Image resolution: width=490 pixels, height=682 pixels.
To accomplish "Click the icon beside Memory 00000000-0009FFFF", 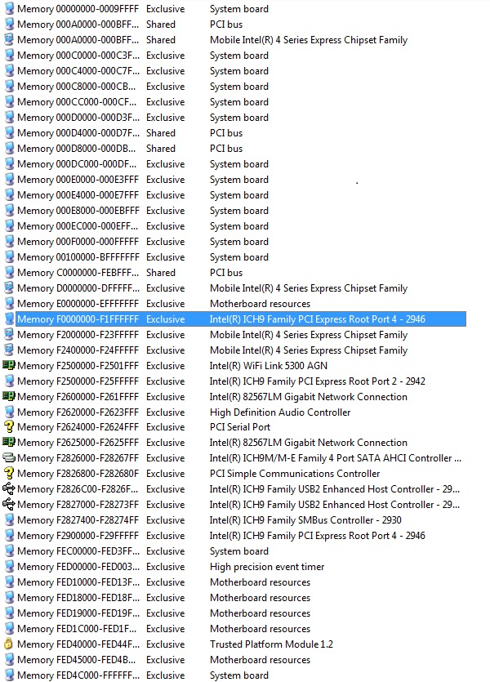I will click(x=9, y=9).
